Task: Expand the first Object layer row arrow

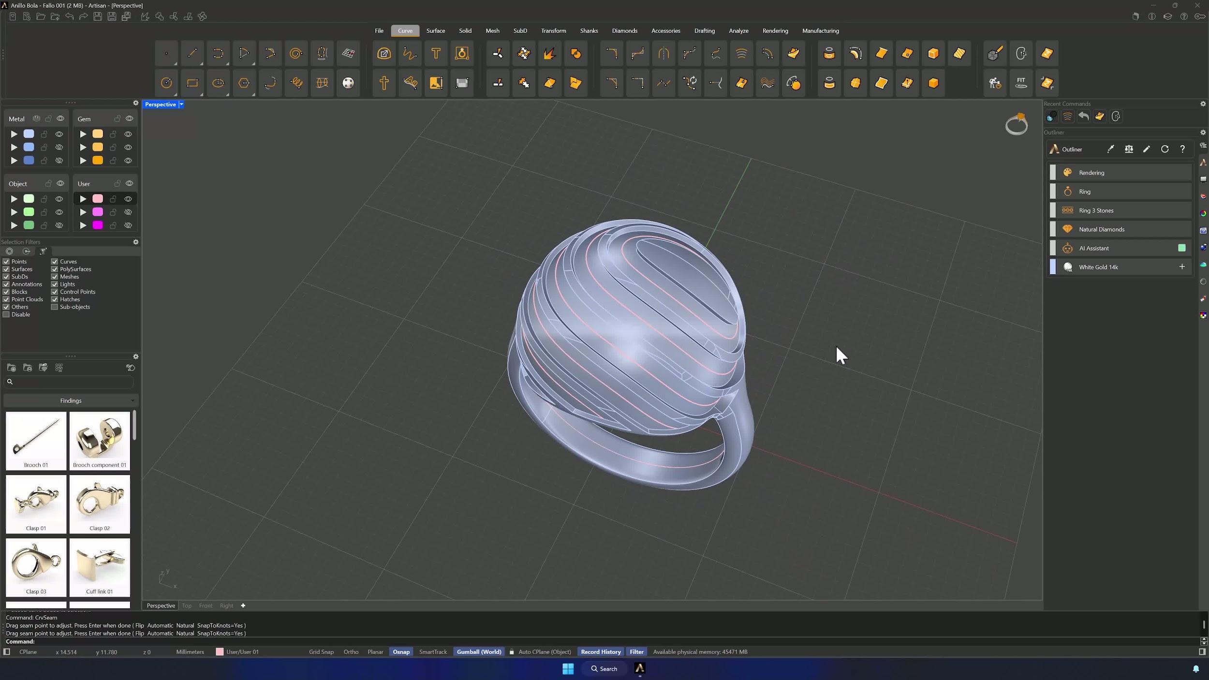Action: click(14, 199)
